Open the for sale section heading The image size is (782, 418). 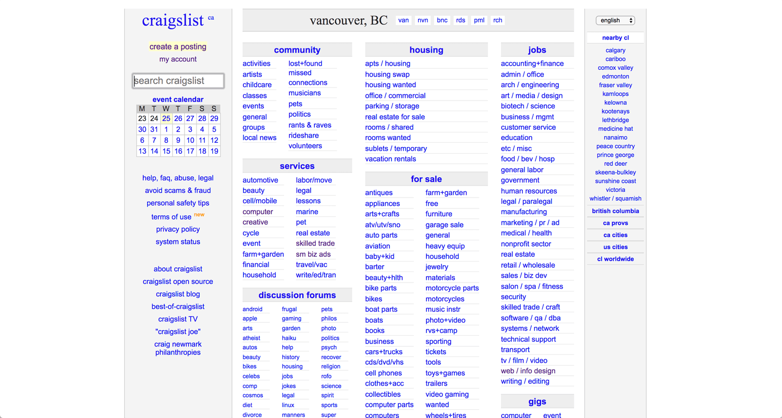[426, 179]
